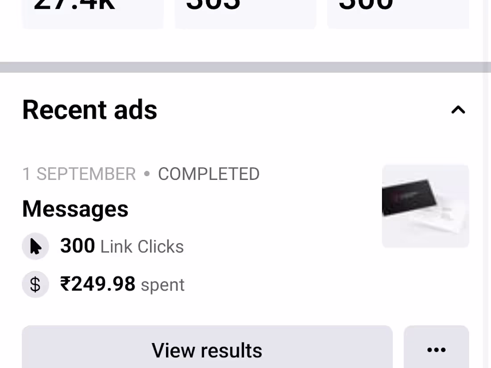Click the vertical scrollbar on right edge
This screenshot has width=491, height=368.
487,178
